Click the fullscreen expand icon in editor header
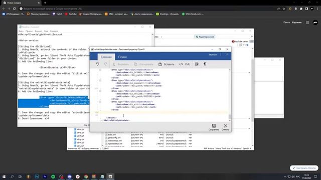 [227, 54]
